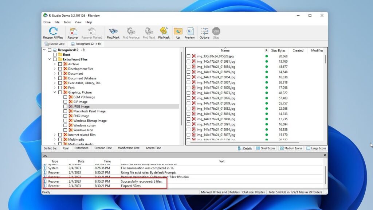Switch to Large Icons view
Screen dimensions: 373x210
316,148
